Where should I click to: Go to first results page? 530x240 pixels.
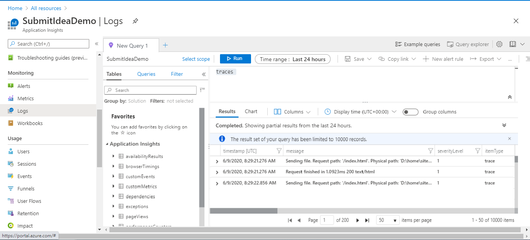290,220
